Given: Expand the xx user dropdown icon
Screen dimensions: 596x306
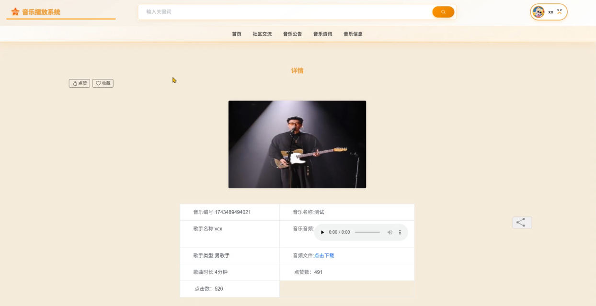Looking at the screenshot, I should click(x=560, y=11).
